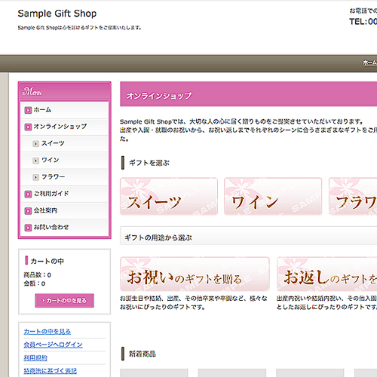Select the お祝いのギフトを贈る banner
The width and height of the screenshot is (377, 377).
pyautogui.click(x=195, y=274)
